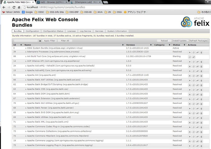Image resolution: width=211 pixels, height=149 pixels.
Task: Expand AOP Alliance API details
Action: pyautogui.click(x=26, y=61)
